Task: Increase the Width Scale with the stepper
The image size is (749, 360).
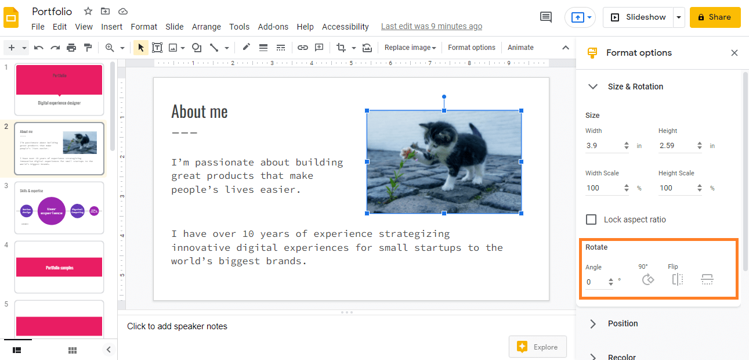Action: pos(626,185)
